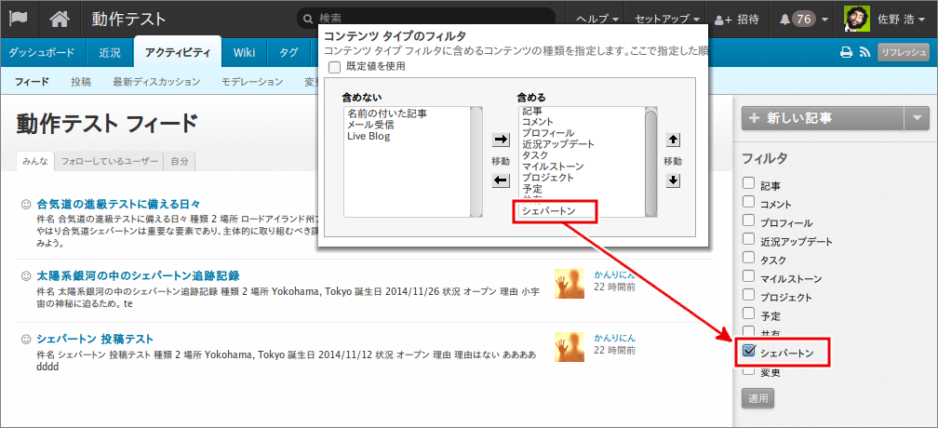Toggle the 既定値を使用 checkbox

(x=335, y=67)
